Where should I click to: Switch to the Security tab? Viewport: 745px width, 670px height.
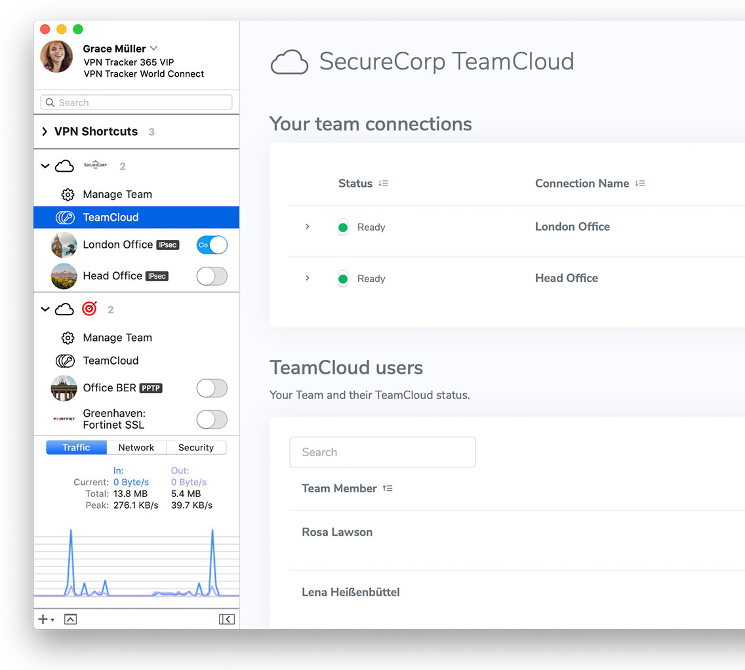tap(196, 448)
